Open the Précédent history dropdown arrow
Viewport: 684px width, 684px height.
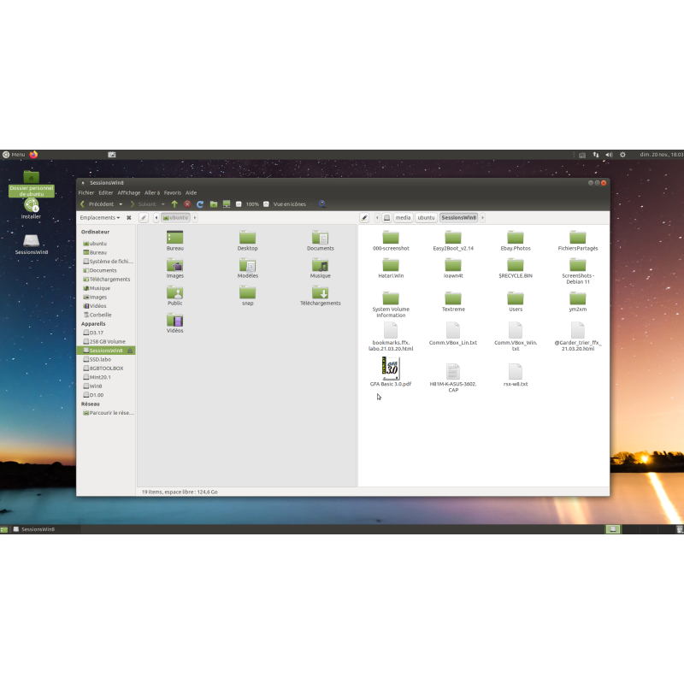121,203
